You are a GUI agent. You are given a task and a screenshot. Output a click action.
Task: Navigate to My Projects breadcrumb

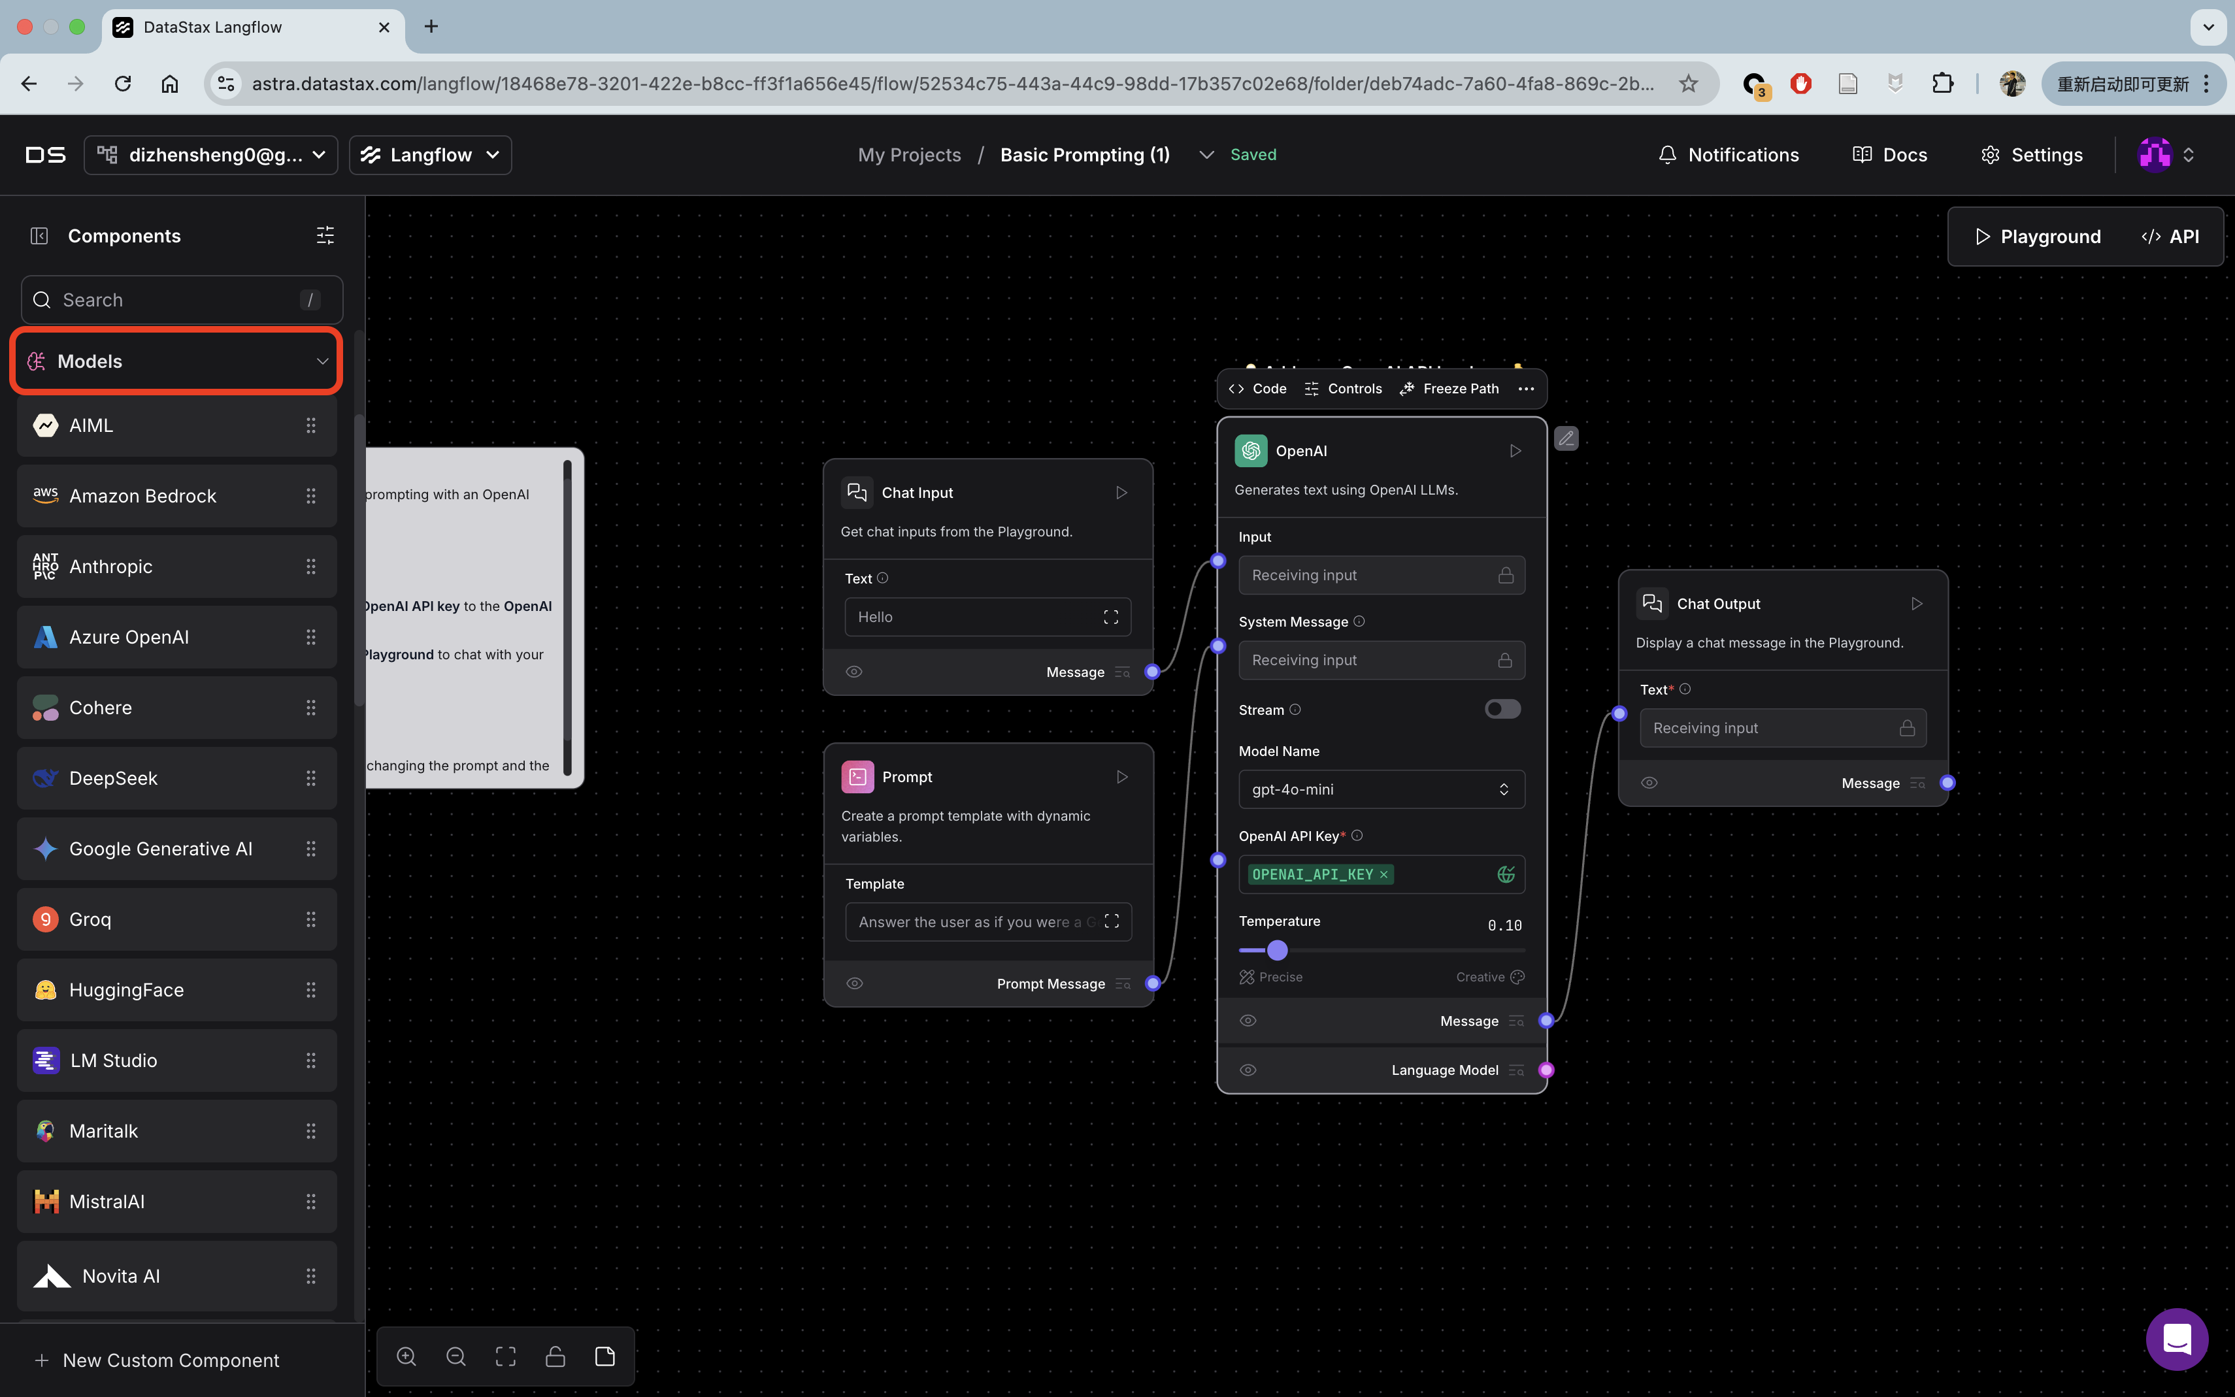coord(909,156)
